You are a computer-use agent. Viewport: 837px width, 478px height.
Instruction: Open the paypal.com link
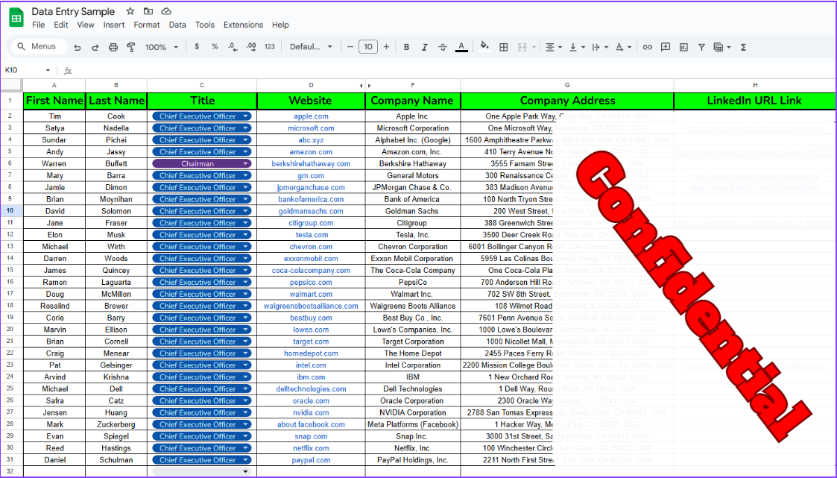click(x=311, y=460)
